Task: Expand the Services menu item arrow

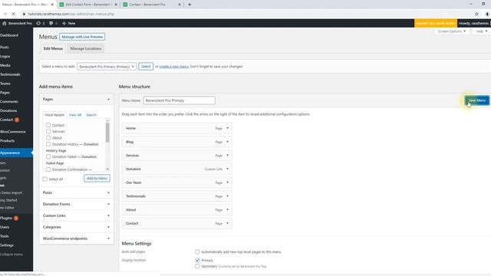Action: pyautogui.click(x=228, y=156)
